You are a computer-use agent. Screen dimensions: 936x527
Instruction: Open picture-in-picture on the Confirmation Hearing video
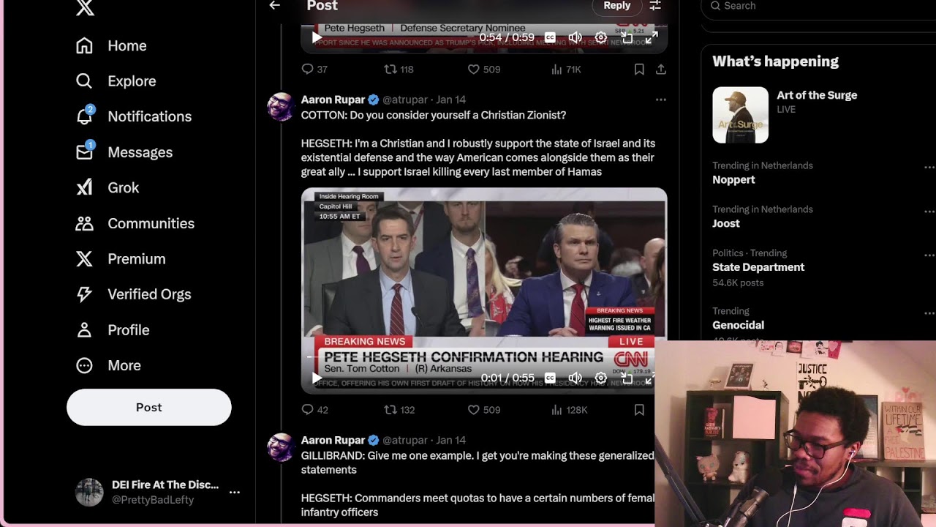pos(627,378)
